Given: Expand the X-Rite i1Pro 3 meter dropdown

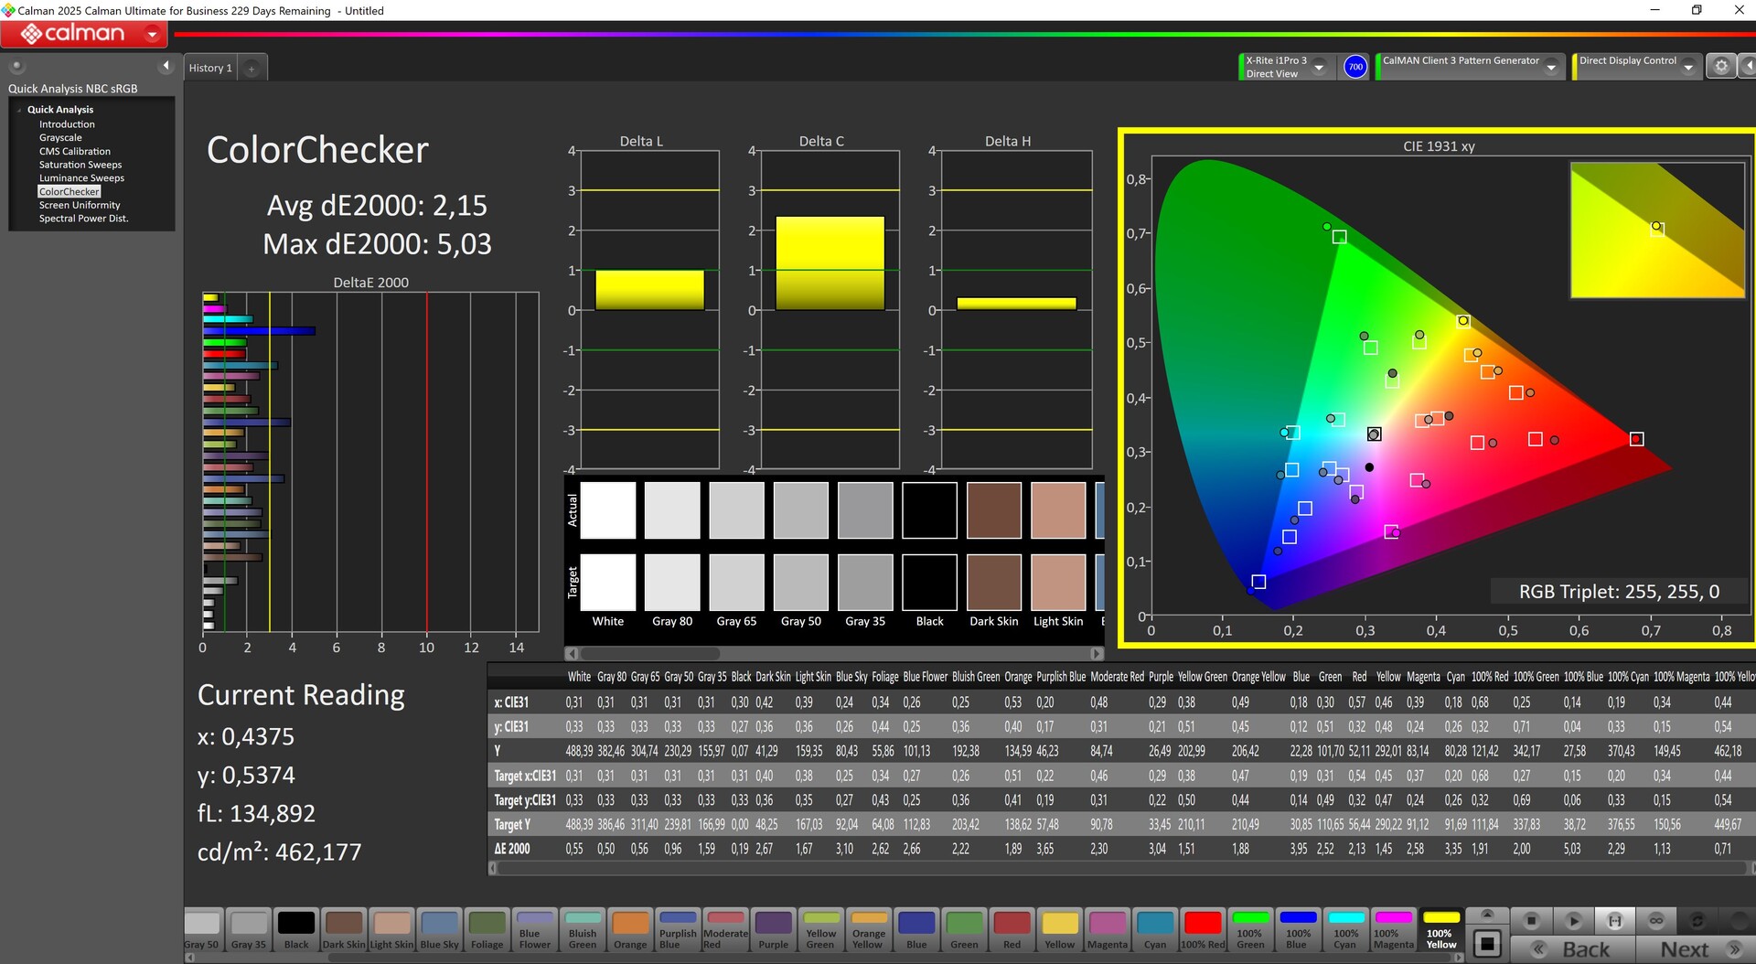Looking at the screenshot, I should [1319, 68].
